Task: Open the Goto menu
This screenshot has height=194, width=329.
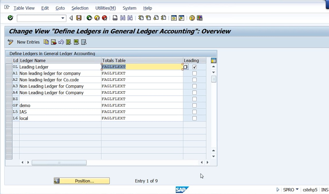Action: pos(60,8)
